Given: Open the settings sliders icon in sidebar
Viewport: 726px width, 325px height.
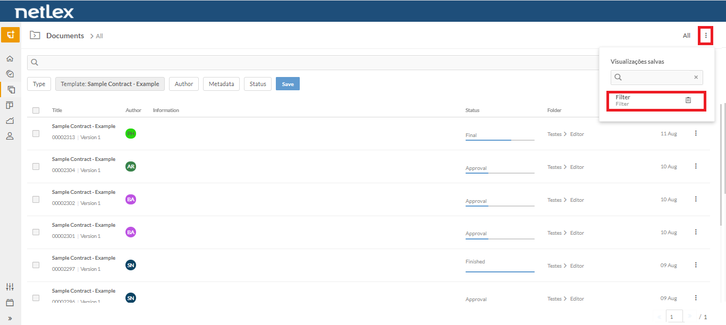Looking at the screenshot, I should click(x=10, y=287).
